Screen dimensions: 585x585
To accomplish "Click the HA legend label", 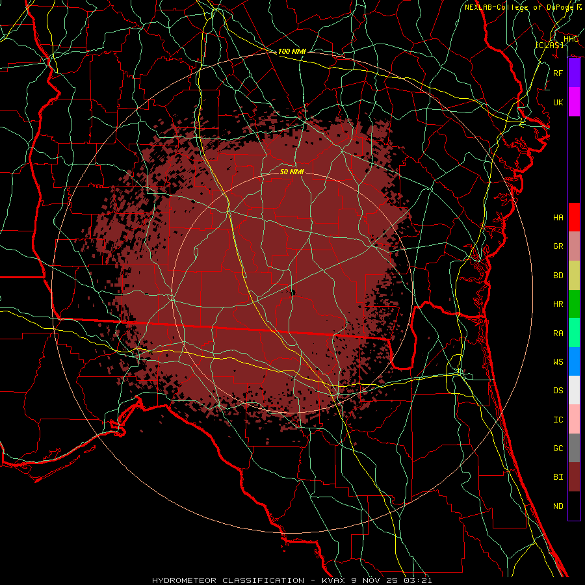I will click(x=558, y=218).
